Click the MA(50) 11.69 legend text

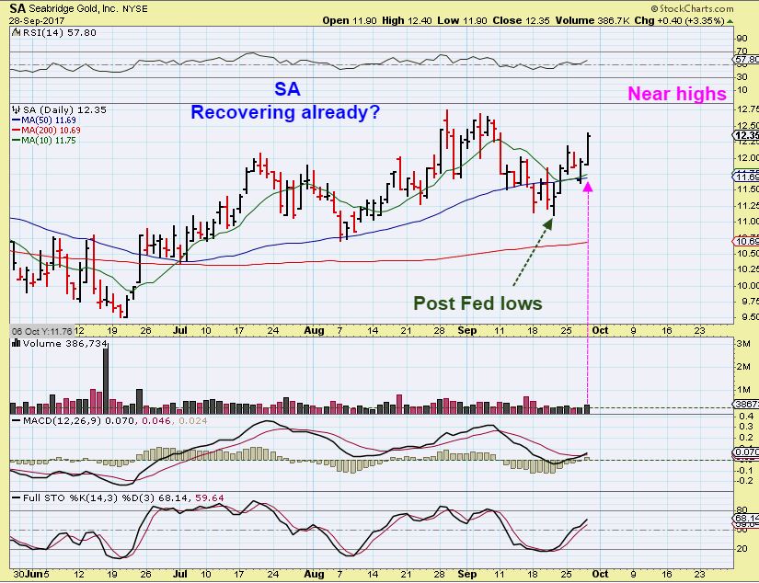(49, 120)
